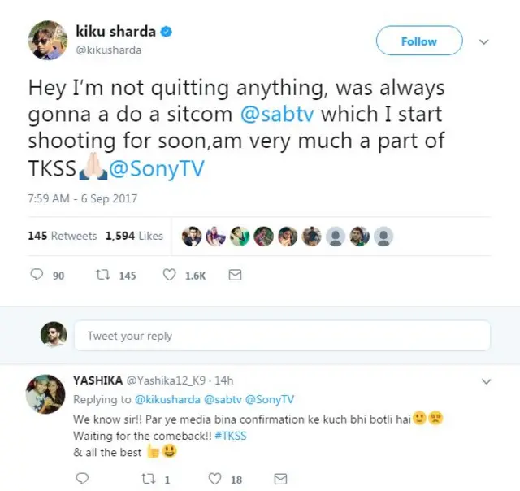Open the #TKSS hashtag

click(232, 436)
